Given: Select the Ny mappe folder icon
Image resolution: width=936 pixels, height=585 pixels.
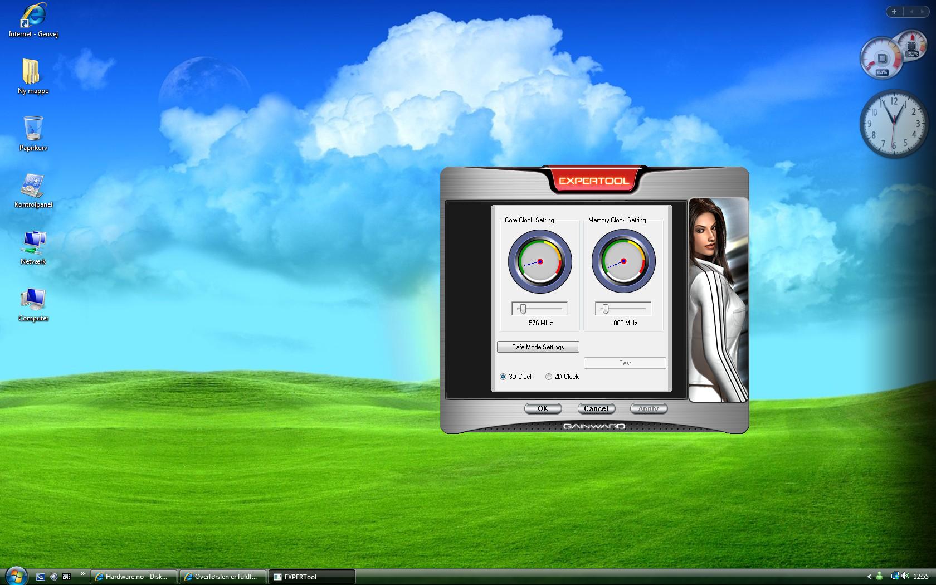Looking at the screenshot, I should click(x=33, y=77).
